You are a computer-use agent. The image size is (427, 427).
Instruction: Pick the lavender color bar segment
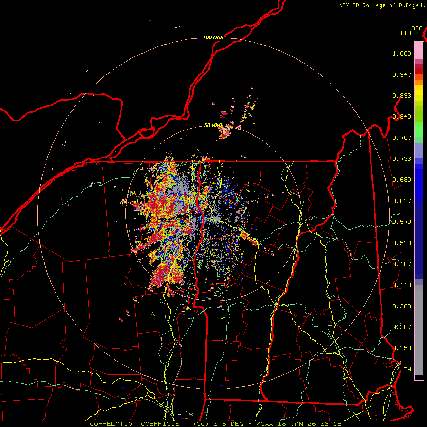point(419,150)
